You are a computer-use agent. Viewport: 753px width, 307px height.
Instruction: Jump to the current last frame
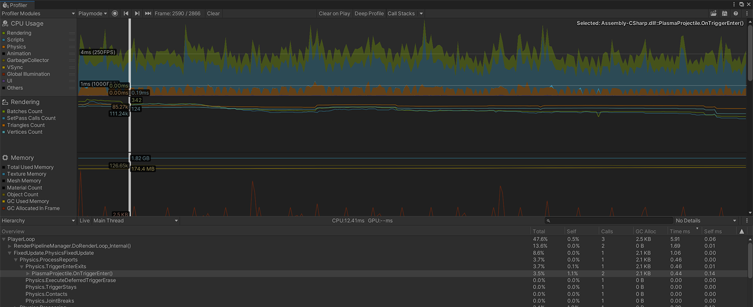click(x=148, y=14)
